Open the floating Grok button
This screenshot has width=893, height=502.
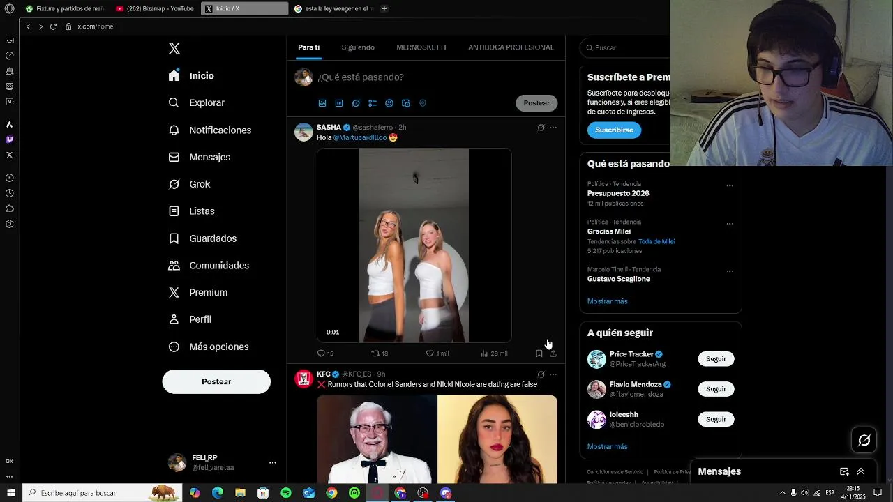864,440
